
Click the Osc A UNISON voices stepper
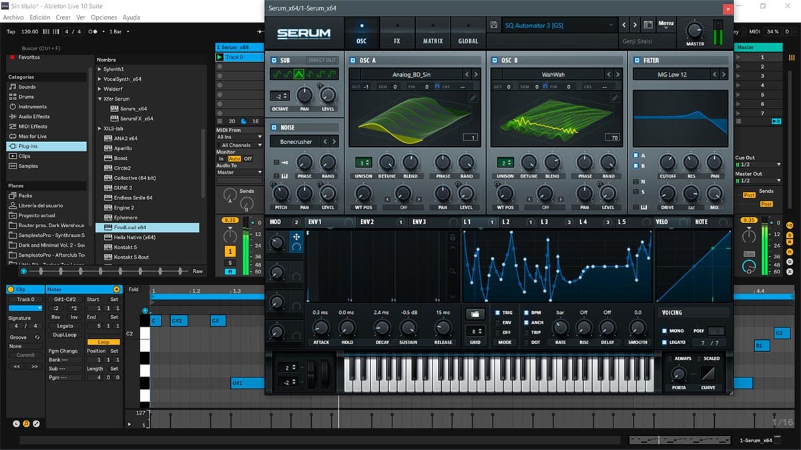click(x=364, y=163)
